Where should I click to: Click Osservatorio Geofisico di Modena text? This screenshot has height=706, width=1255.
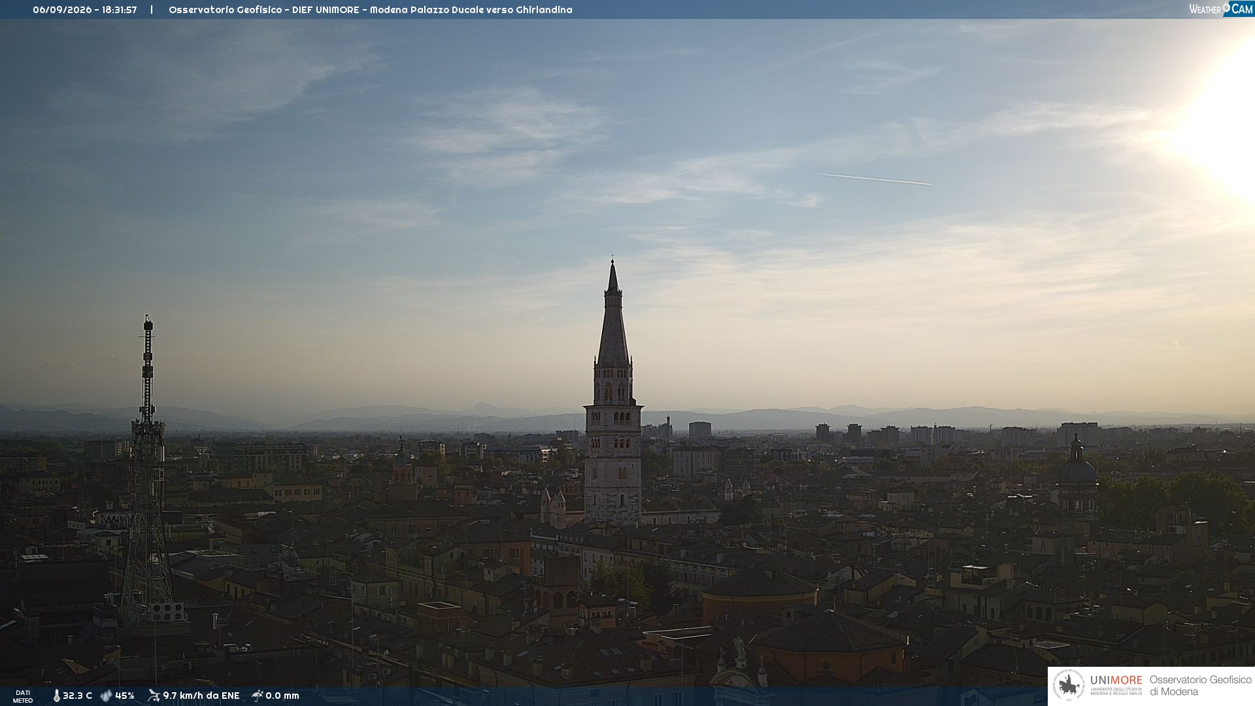point(1201,686)
